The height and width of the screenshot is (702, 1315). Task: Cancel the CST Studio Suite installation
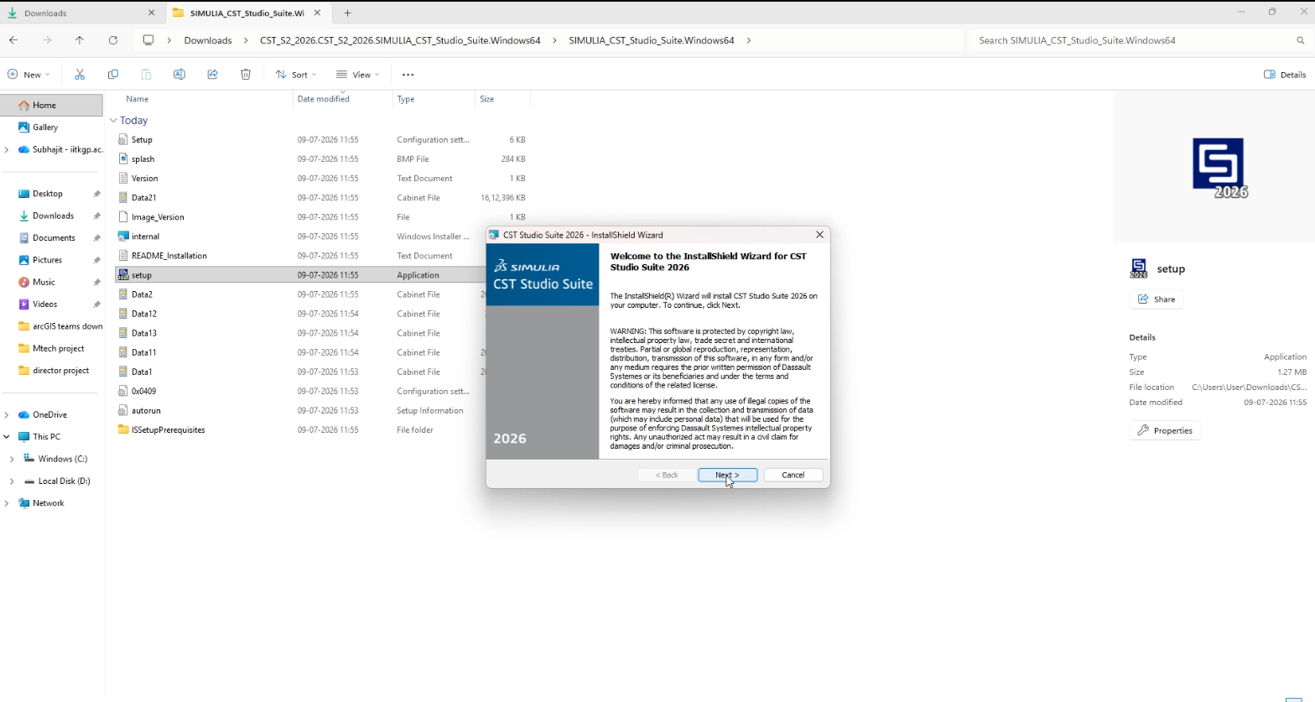click(x=793, y=475)
